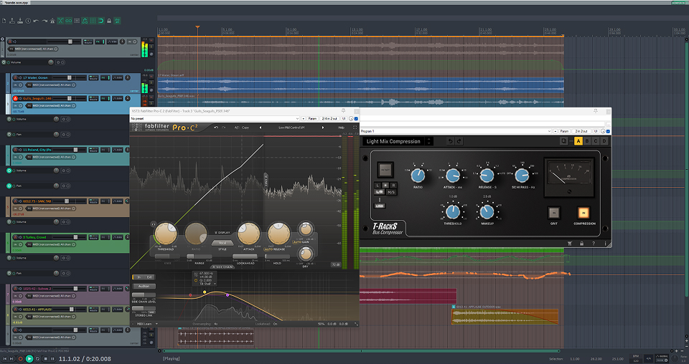Open T-RackS help question mark icon

tap(594, 244)
